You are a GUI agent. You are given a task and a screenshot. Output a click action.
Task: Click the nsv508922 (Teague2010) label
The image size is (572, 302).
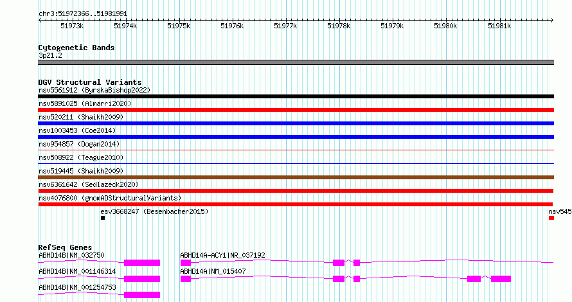click(81, 157)
